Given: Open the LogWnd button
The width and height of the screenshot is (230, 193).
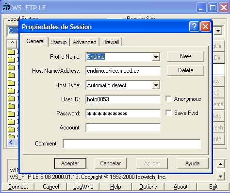Looking at the screenshot, I should (x=83, y=187).
